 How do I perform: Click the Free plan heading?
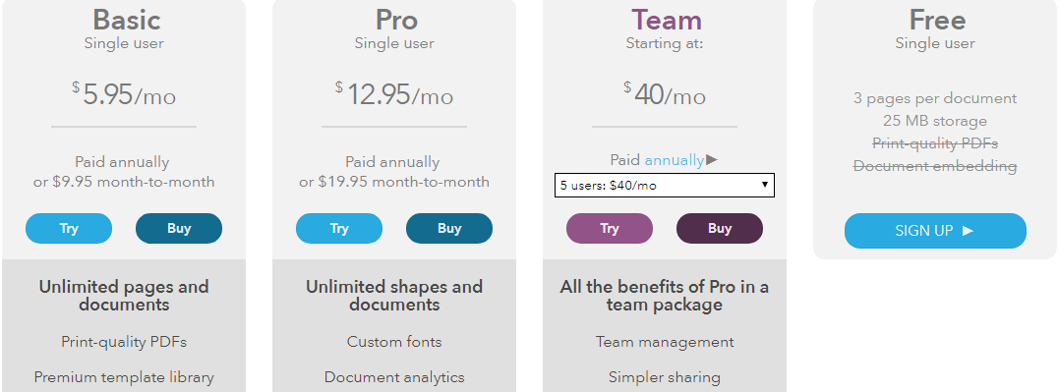tap(937, 20)
